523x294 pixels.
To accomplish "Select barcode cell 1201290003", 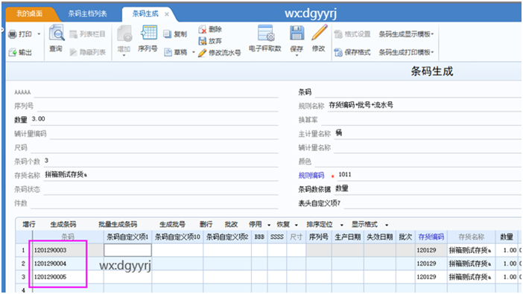I will point(68,250).
